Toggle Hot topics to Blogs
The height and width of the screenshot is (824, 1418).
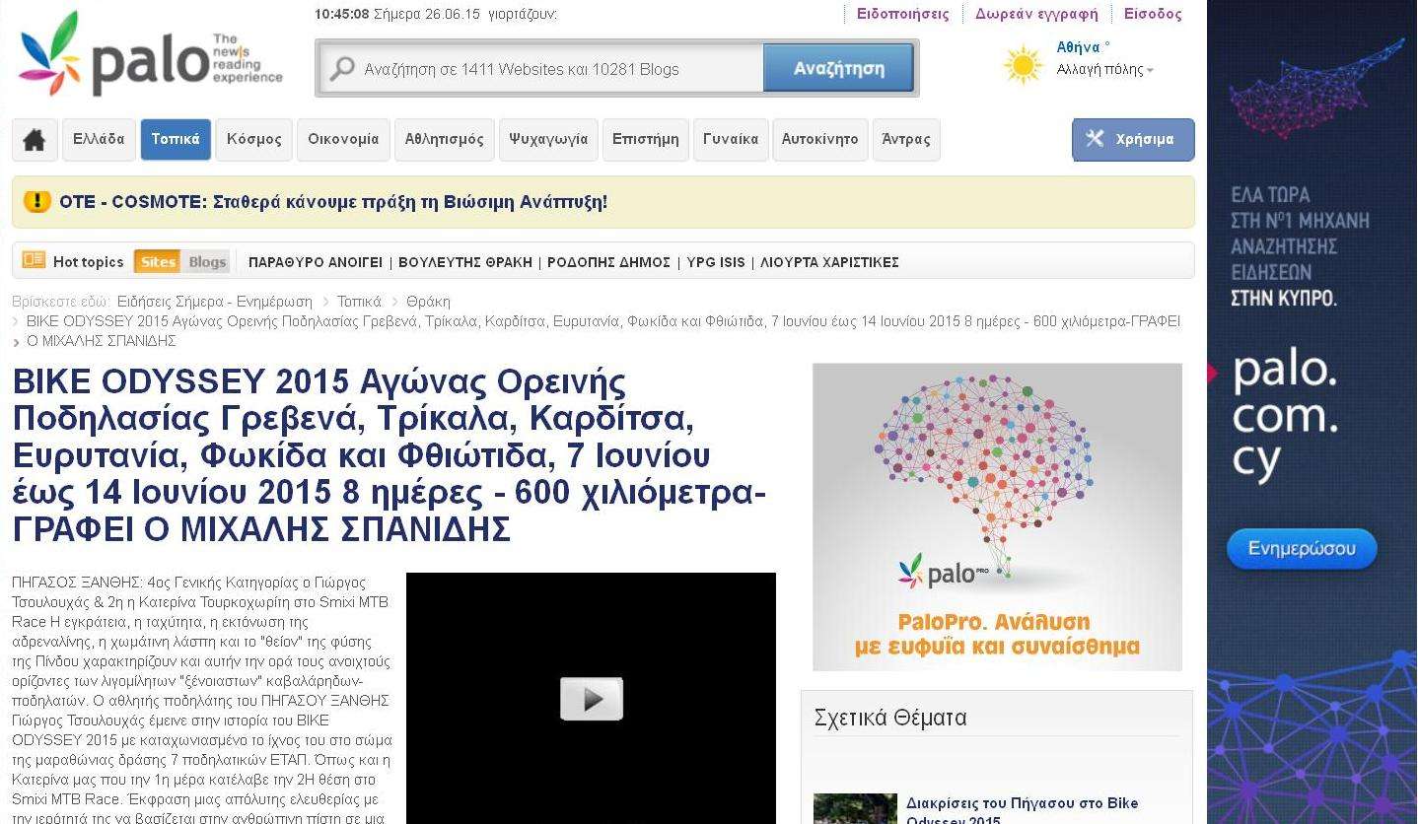click(207, 261)
